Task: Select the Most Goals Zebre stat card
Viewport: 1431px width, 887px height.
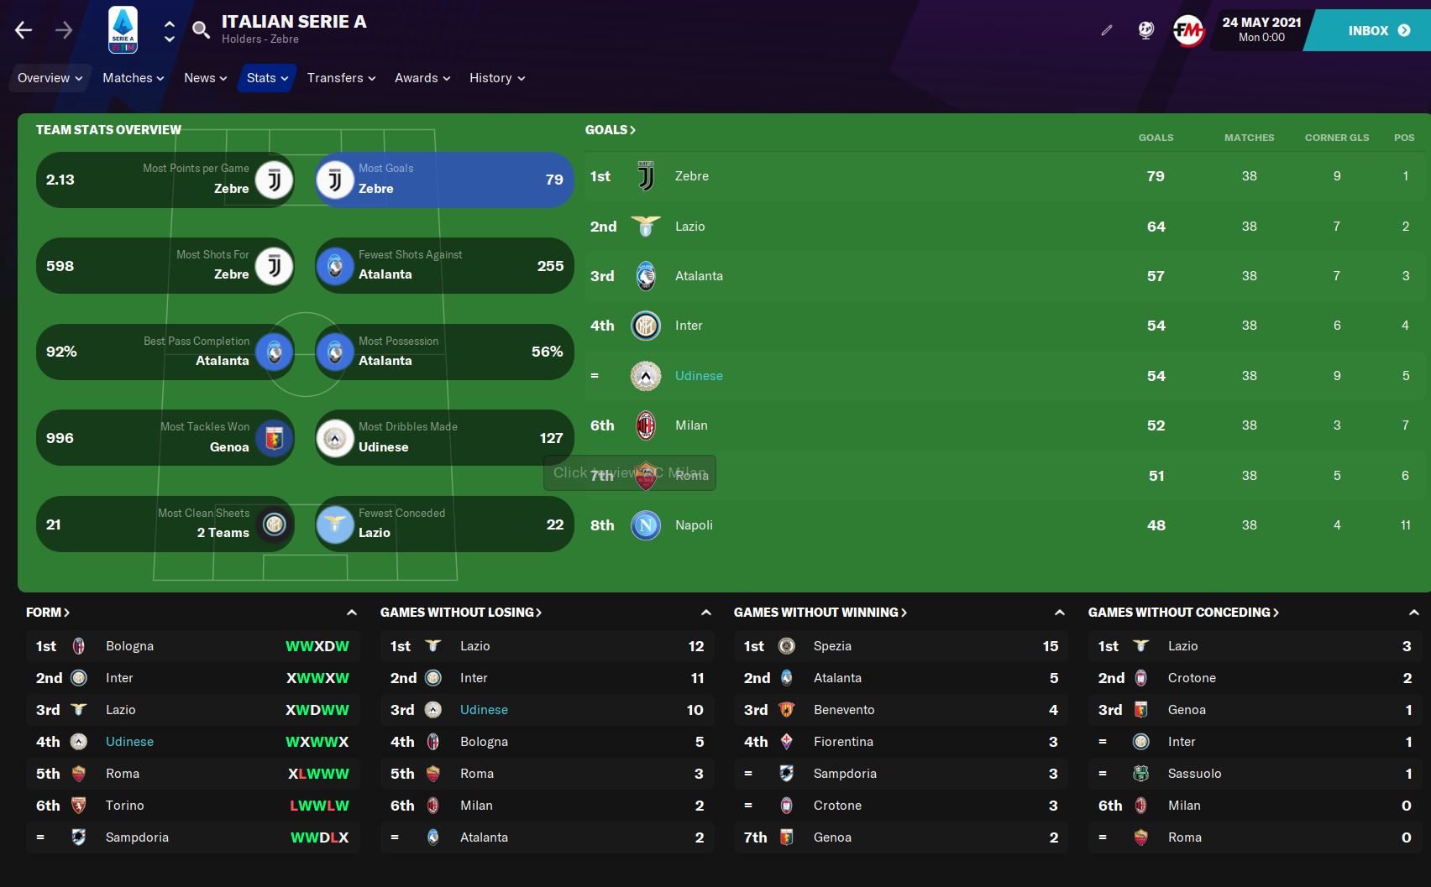Action: (x=444, y=180)
